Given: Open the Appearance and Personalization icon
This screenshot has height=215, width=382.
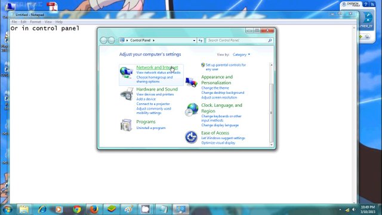Looking at the screenshot, I should click(x=192, y=82).
